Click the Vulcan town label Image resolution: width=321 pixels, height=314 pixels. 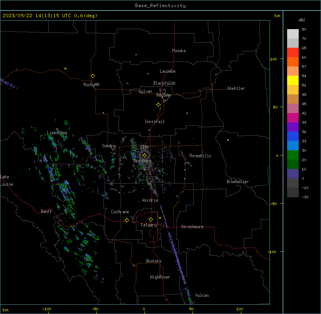(x=202, y=295)
